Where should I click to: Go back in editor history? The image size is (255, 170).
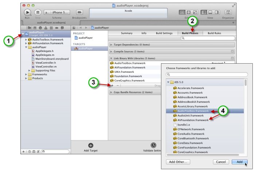pyautogui.click(x=81, y=28)
